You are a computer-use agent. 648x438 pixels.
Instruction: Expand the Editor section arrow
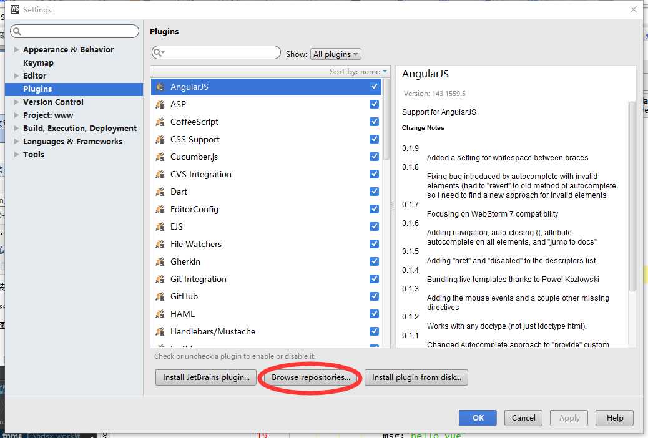coord(16,75)
